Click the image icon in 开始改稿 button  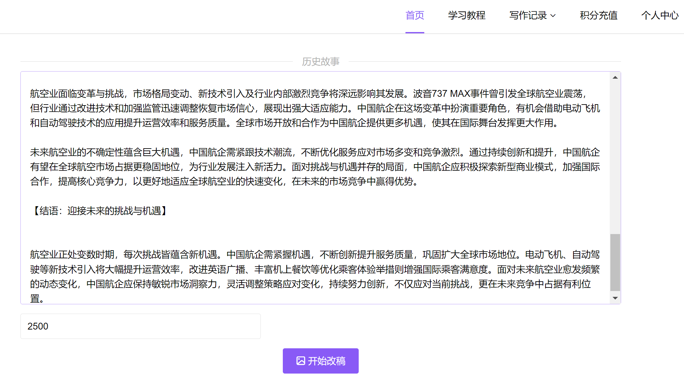(x=301, y=361)
